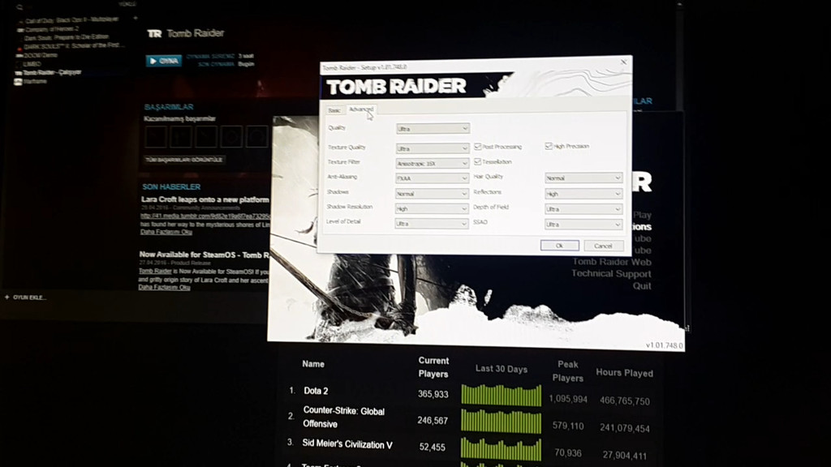Open the second locked achievement thumbnail
This screenshot has height=467, width=831.
coord(181,136)
